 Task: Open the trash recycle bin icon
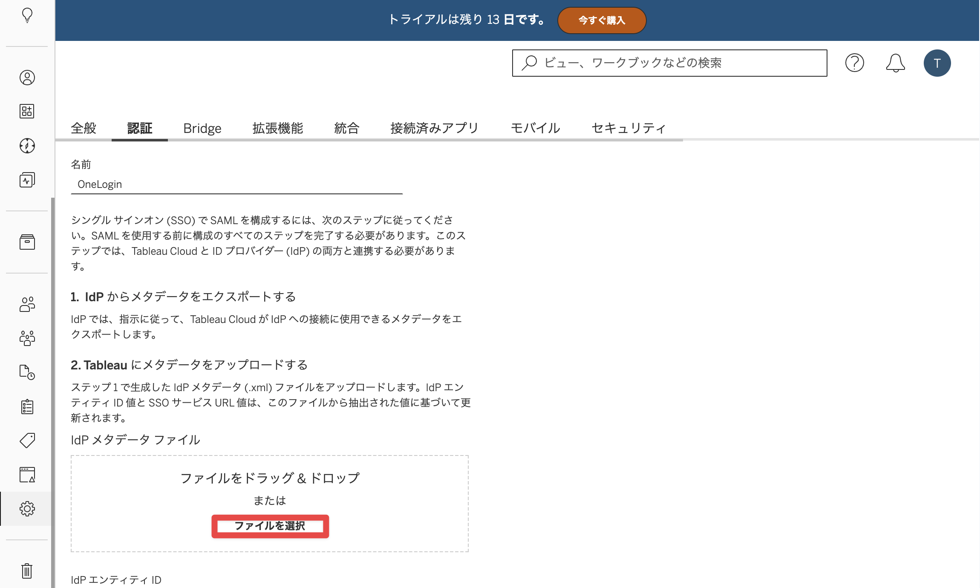[x=27, y=571]
